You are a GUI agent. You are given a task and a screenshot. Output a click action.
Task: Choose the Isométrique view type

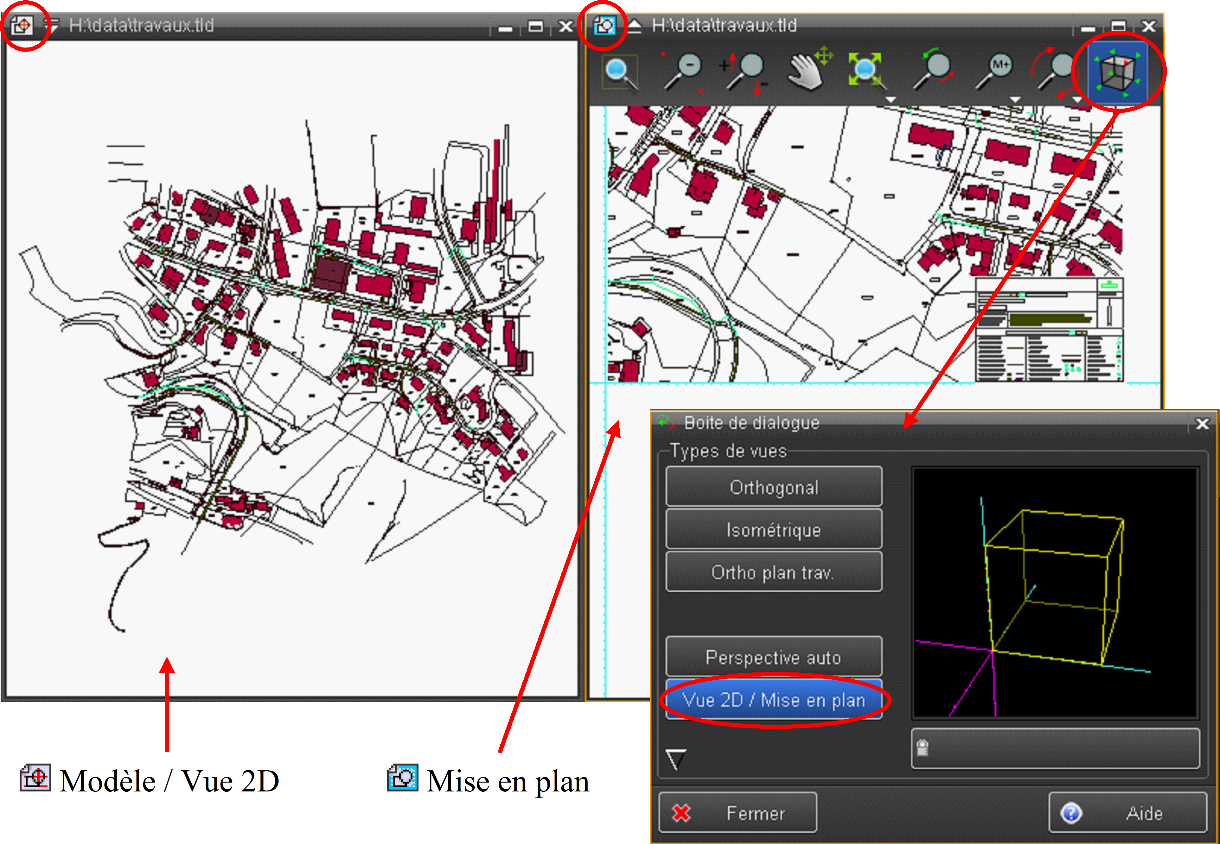[x=774, y=529]
